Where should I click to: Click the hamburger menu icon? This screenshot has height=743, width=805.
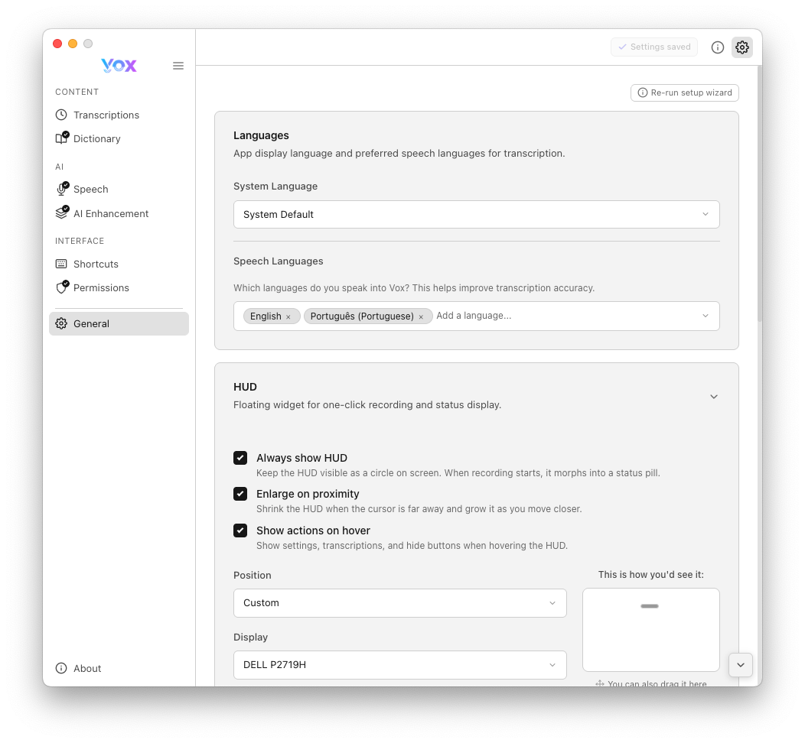[x=178, y=66]
